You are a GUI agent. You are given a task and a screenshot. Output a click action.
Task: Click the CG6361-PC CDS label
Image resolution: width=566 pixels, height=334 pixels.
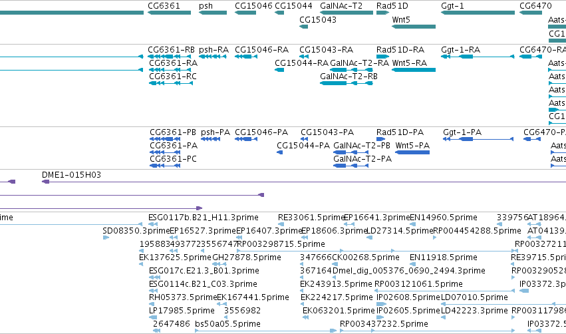(x=174, y=159)
